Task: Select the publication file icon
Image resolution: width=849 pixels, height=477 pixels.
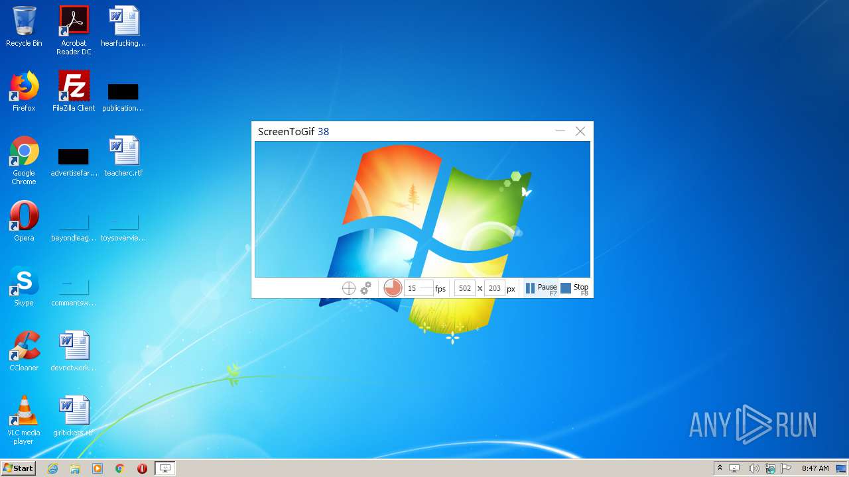Action: tap(123, 96)
